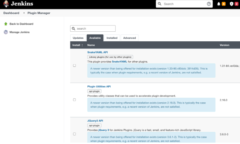Sort plugins by Version column header
240x144 pixels.
[x=225, y=45]
